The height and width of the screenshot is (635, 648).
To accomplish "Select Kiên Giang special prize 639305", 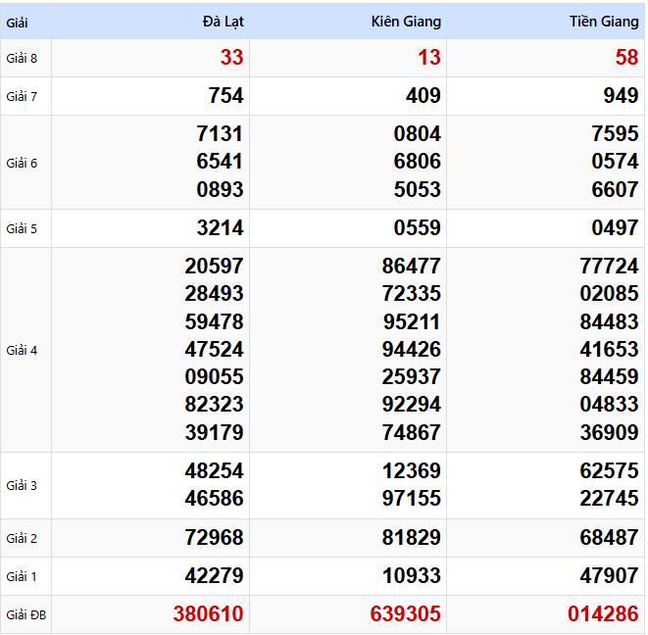I will [x=405, y=614].
